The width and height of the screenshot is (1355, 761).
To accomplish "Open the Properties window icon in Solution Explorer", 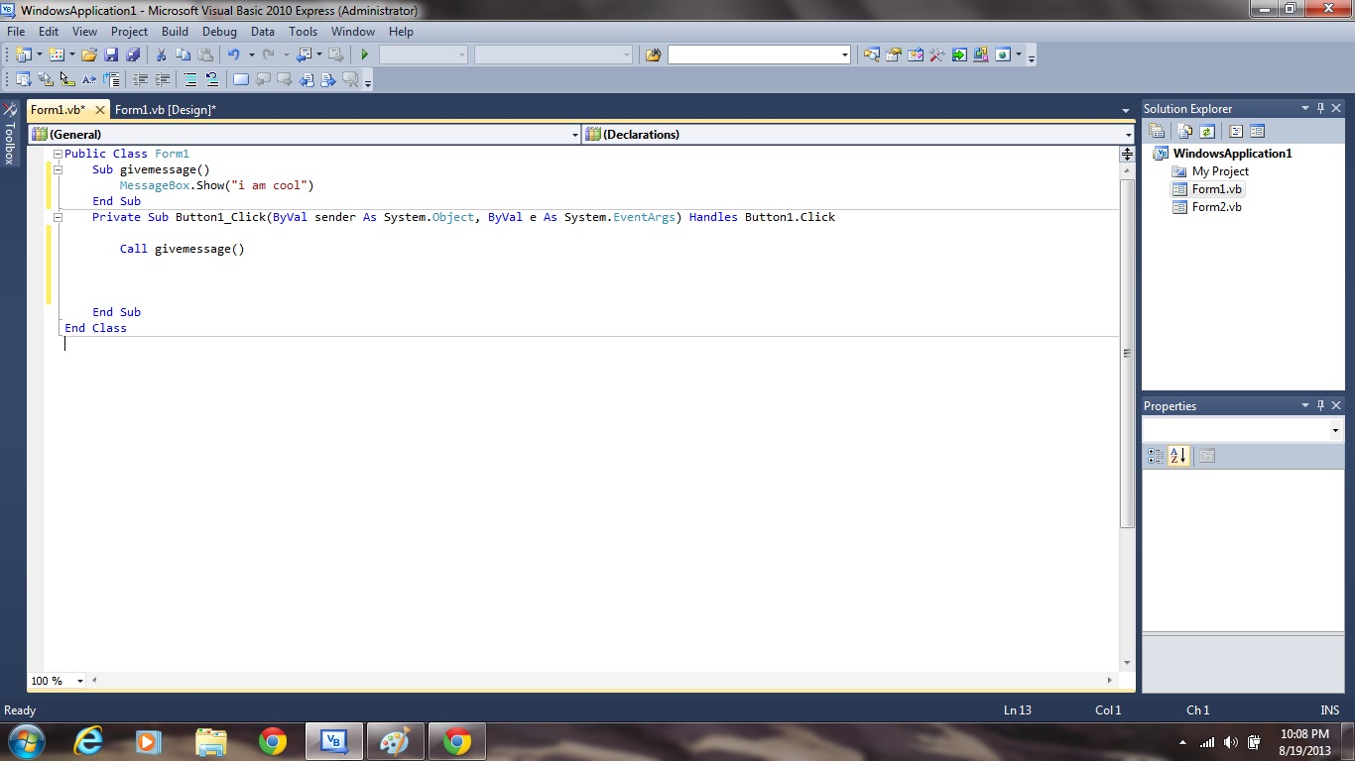I will point(1157,130).
